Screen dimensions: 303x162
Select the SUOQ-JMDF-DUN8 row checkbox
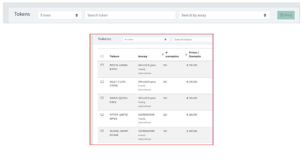(102, 131)
